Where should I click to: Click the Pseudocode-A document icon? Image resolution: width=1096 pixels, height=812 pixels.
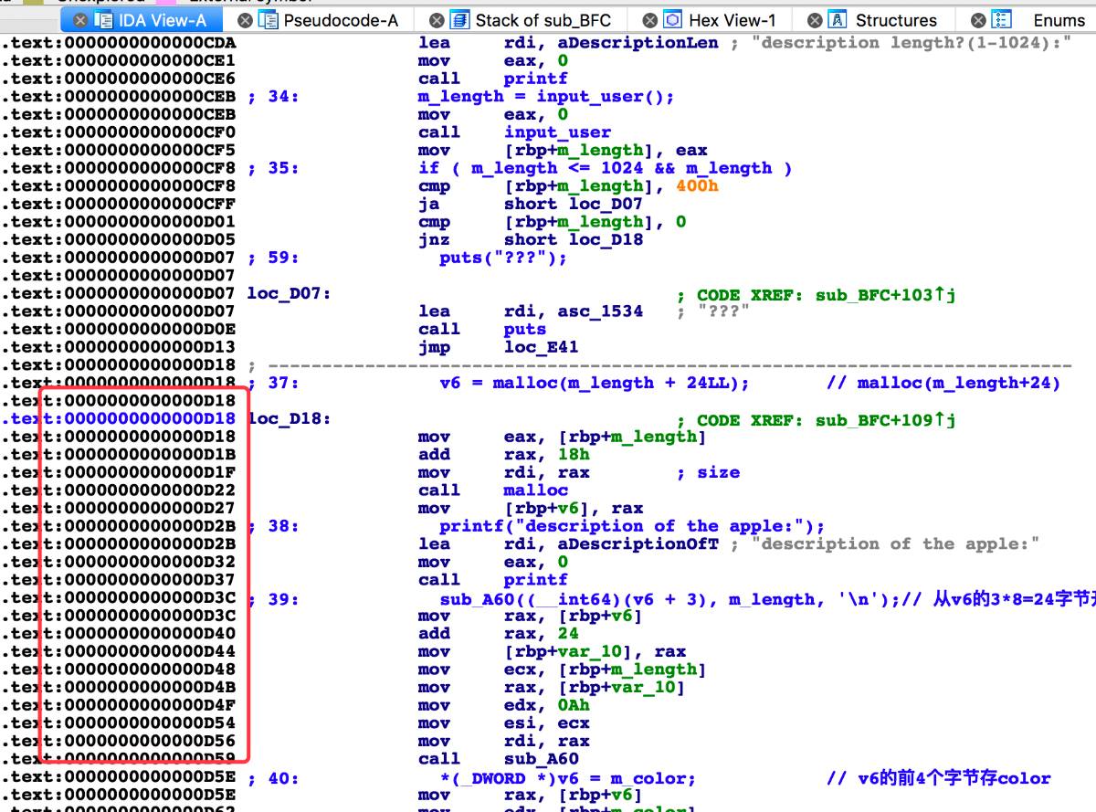click(269, 20)
